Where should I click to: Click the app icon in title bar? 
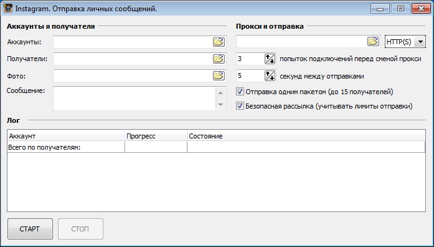(x=8, y=8)
